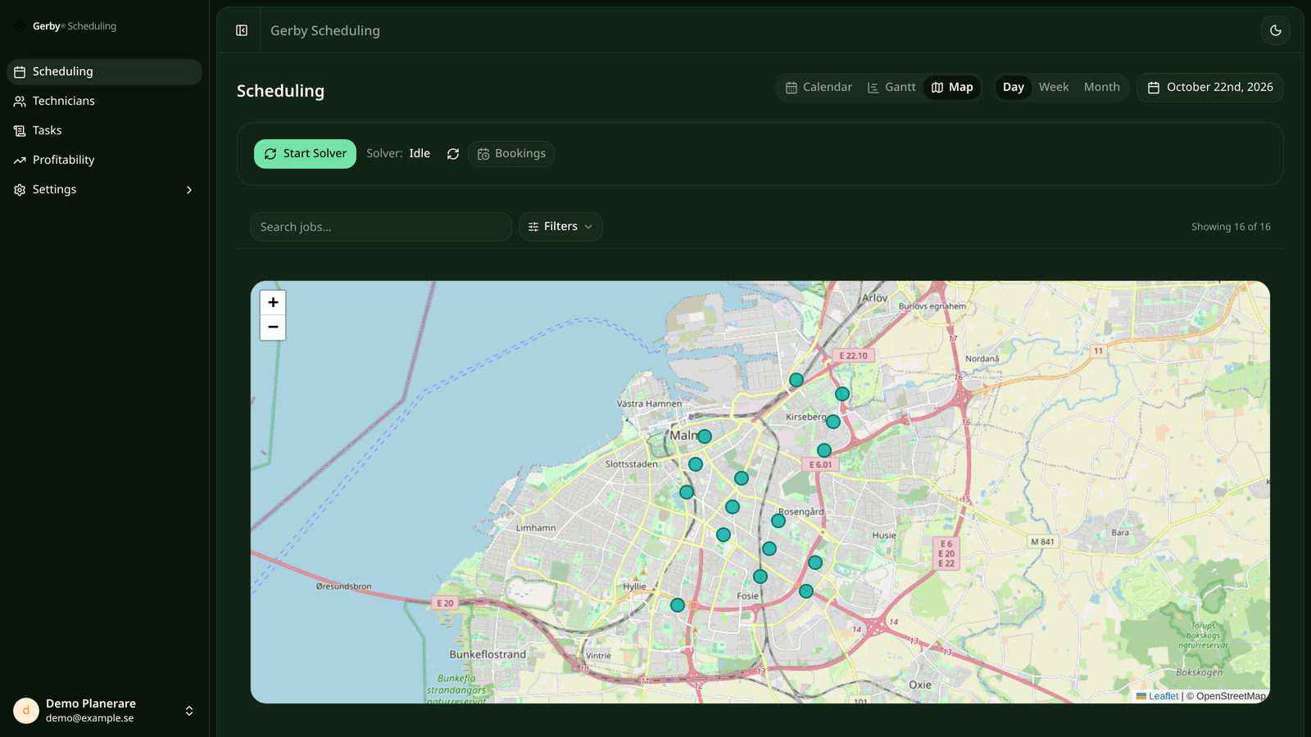Open Profitability in the sidebar
Screen dimensions: 1311x737
[104, 161]
